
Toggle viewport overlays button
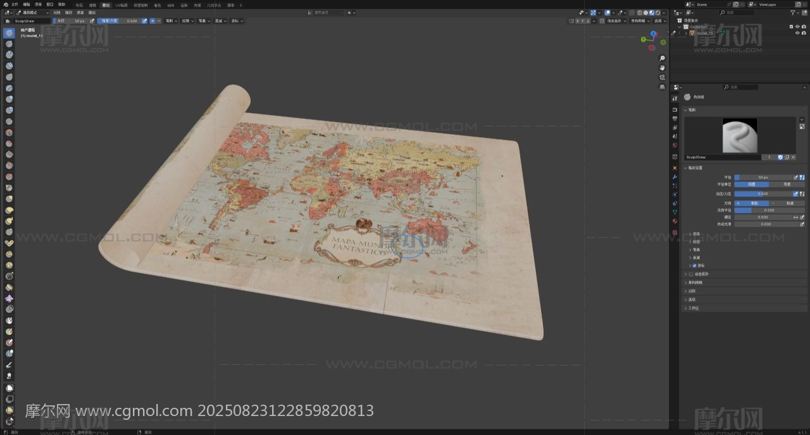point(607,13)
